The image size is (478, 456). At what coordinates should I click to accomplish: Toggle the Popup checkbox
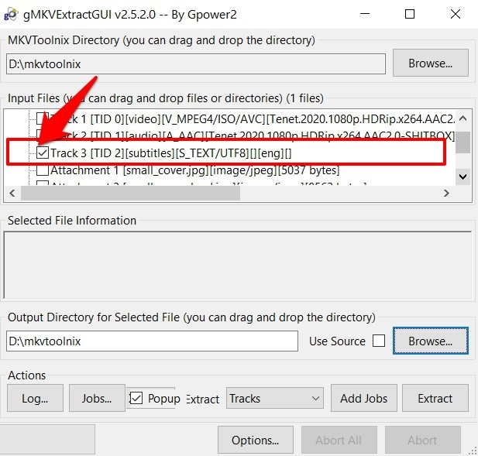(136, 398)
